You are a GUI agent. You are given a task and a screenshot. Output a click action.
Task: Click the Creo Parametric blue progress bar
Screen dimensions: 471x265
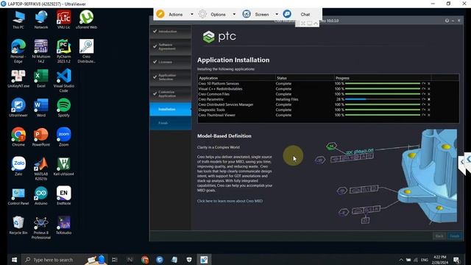pos(355,99)
